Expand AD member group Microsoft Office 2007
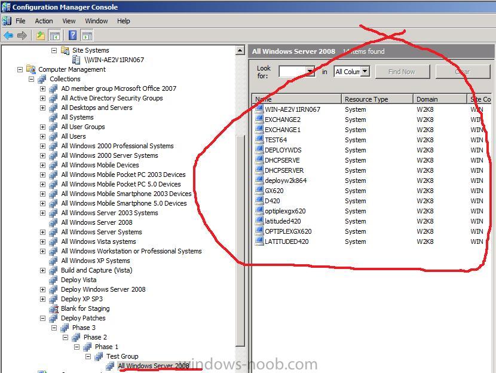This screenshot has width=496, height=373. tap(42, 88)
